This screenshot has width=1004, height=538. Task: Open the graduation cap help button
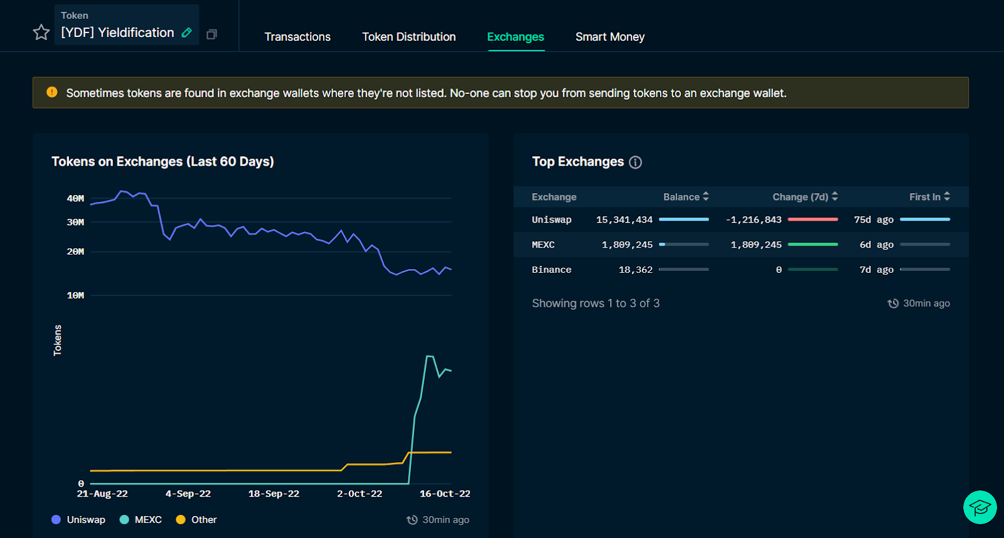[x=980, y=507]
